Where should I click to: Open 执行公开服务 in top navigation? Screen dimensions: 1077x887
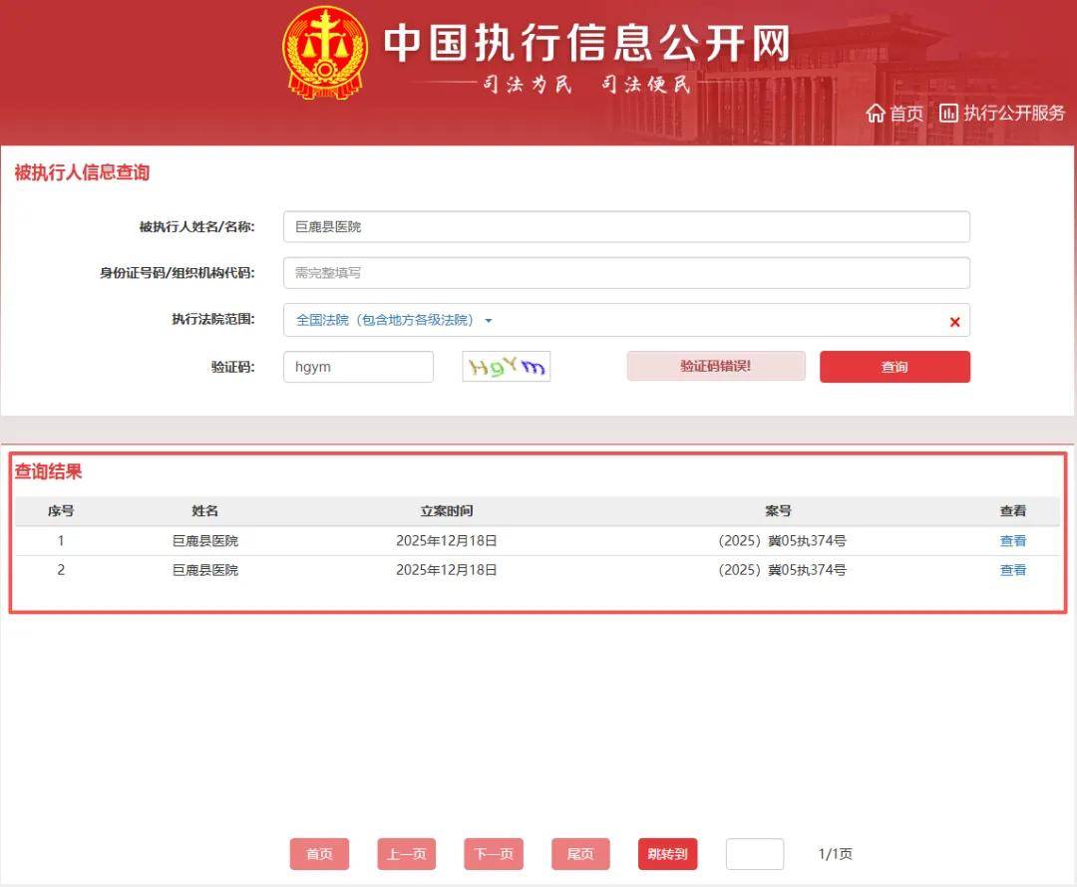1013,114
